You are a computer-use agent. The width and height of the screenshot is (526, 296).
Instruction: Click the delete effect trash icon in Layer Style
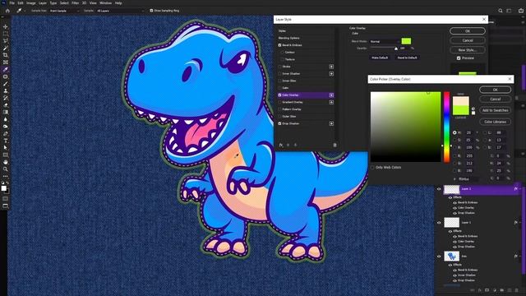point(335,145)
